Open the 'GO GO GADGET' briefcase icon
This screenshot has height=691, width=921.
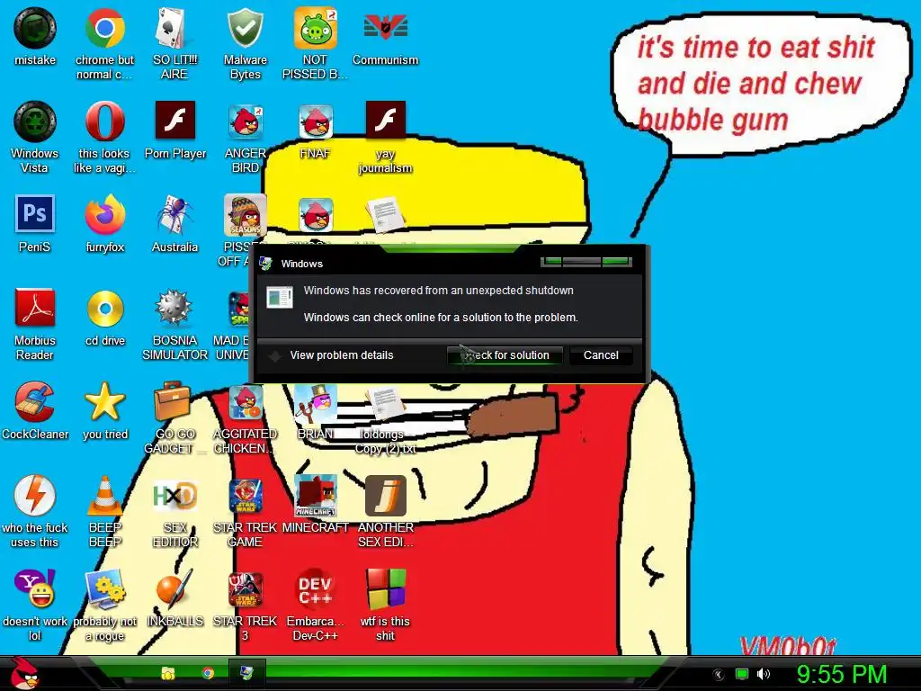pos(172,401)
